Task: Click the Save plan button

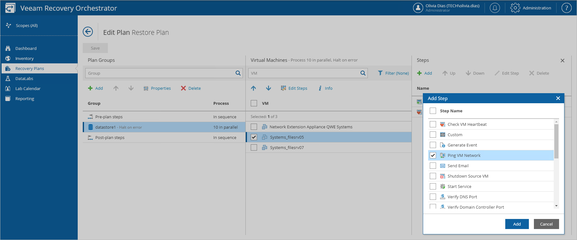Action: [x=95, y=48]
